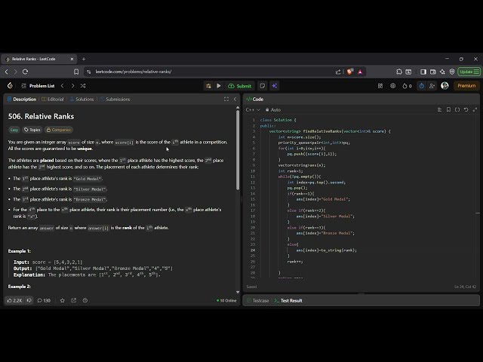Open the Problem List panel
Screen dimensions: 483x362
pyautogui.click(x=38, y=86)
